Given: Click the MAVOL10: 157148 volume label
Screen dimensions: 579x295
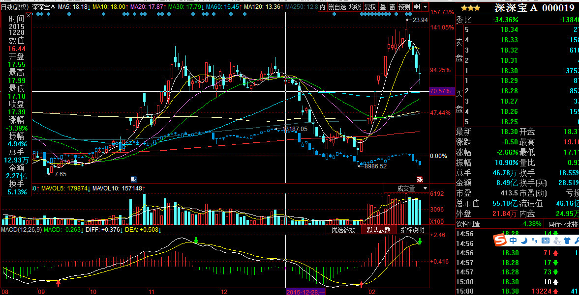Looking at the screenshot, I should 118,188.
